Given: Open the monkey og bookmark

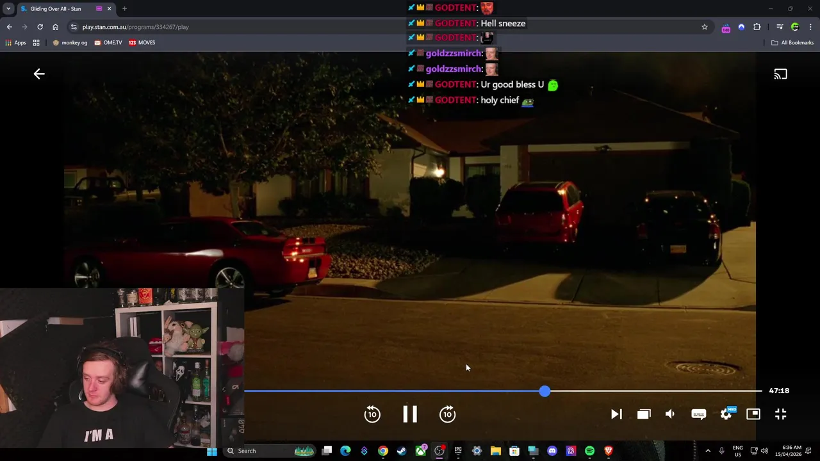Looking at the screenshot, I should point(70,42).
